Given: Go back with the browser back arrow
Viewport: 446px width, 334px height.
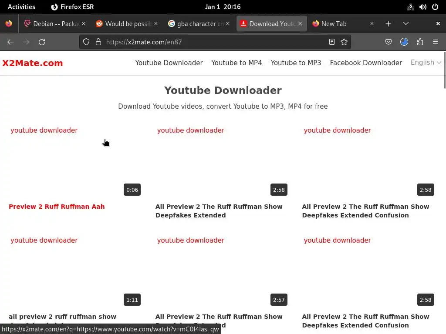Looking at the screenshot, I should (10, 42).
